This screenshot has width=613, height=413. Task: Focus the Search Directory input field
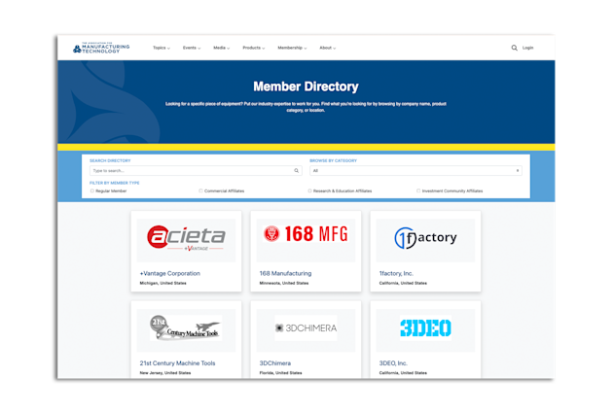[196, 171]
